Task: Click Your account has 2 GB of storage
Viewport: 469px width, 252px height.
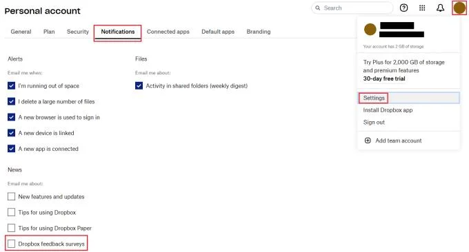Action: 393,47
